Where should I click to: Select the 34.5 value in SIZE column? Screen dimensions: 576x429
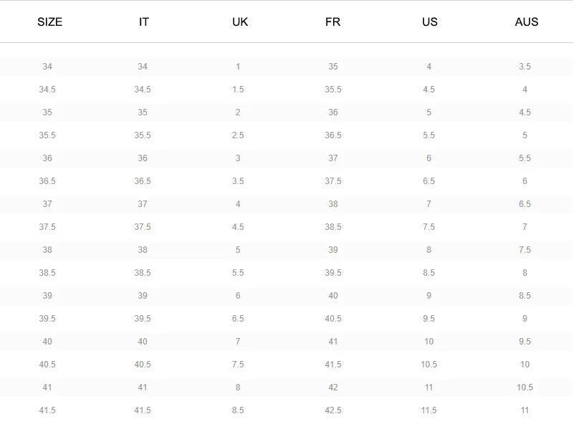pyautogui.click(x=47, y=90)
